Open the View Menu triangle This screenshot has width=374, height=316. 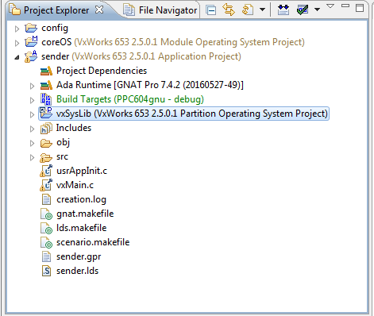pos(330,6)
